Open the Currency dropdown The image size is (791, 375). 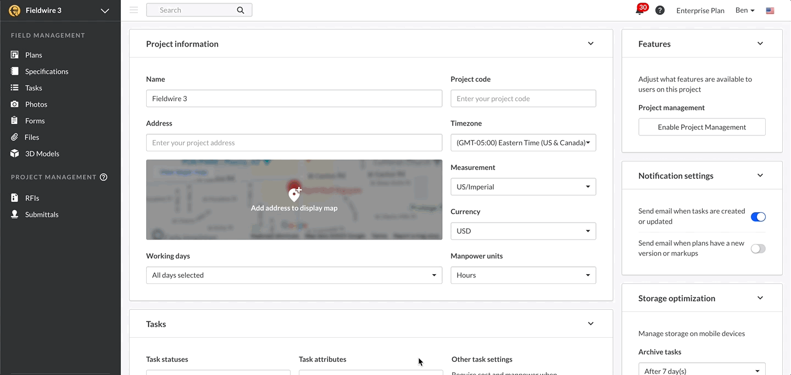point(523,231)
